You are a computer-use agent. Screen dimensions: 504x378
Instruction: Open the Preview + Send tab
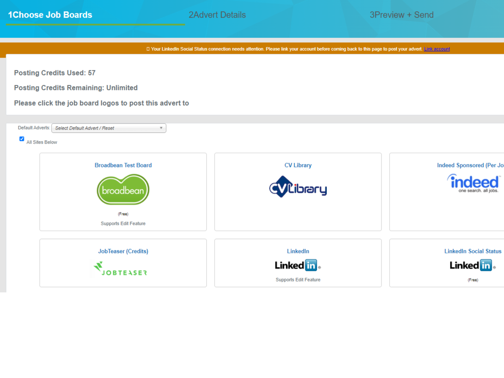pyautogui.click(x=402, y=15)
